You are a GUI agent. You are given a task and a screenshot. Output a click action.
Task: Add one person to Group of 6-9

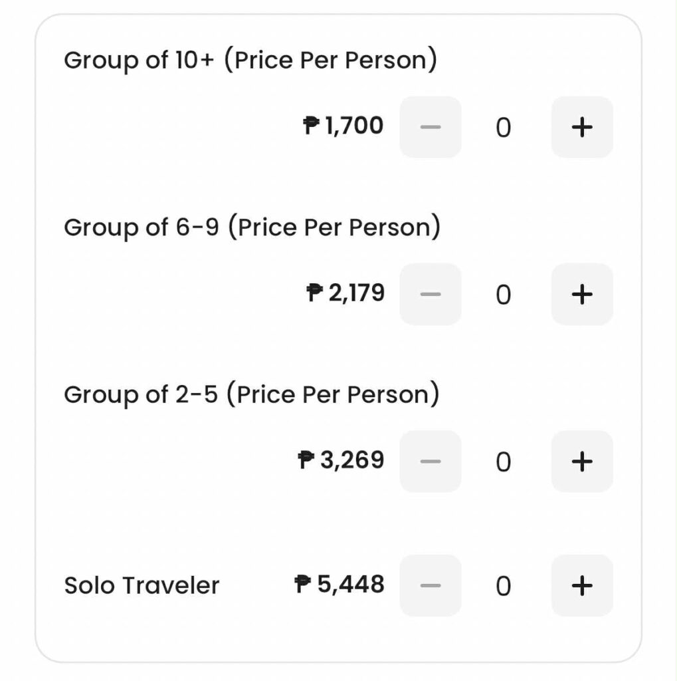tap(581, 294)
